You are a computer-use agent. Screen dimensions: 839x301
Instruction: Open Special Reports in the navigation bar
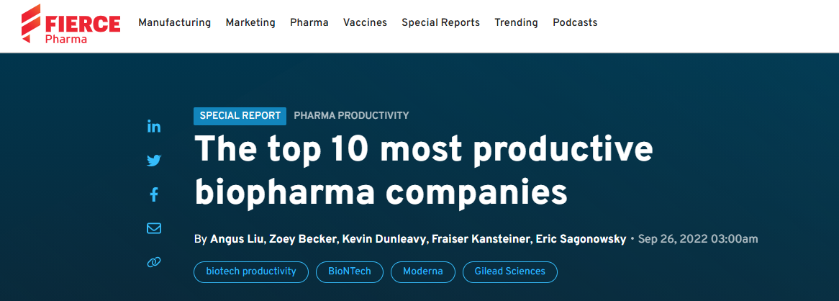click(441, 22)
